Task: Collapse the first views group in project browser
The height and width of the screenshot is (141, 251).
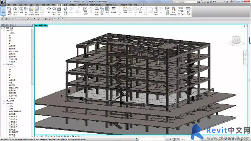Action: click(x=4, y=30)
